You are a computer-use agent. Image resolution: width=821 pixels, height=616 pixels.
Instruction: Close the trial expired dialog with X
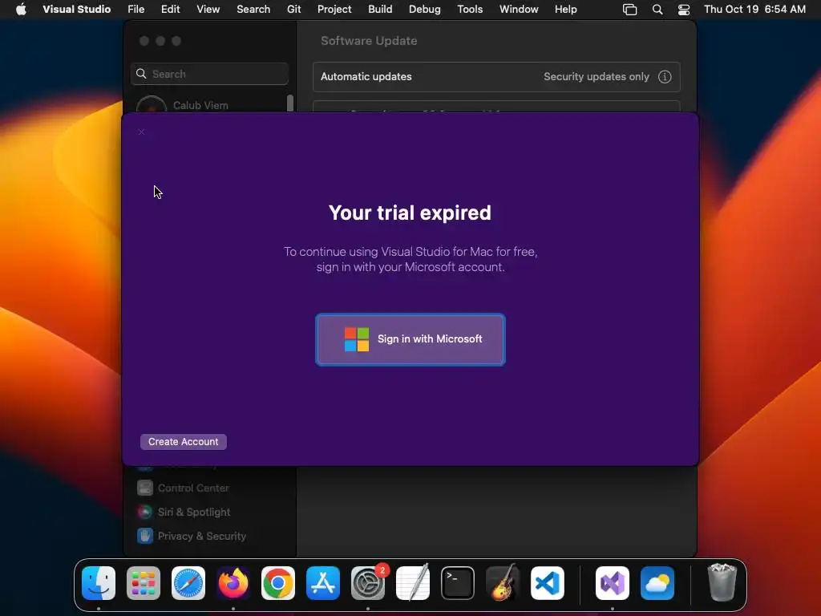[x=141, y=132]
